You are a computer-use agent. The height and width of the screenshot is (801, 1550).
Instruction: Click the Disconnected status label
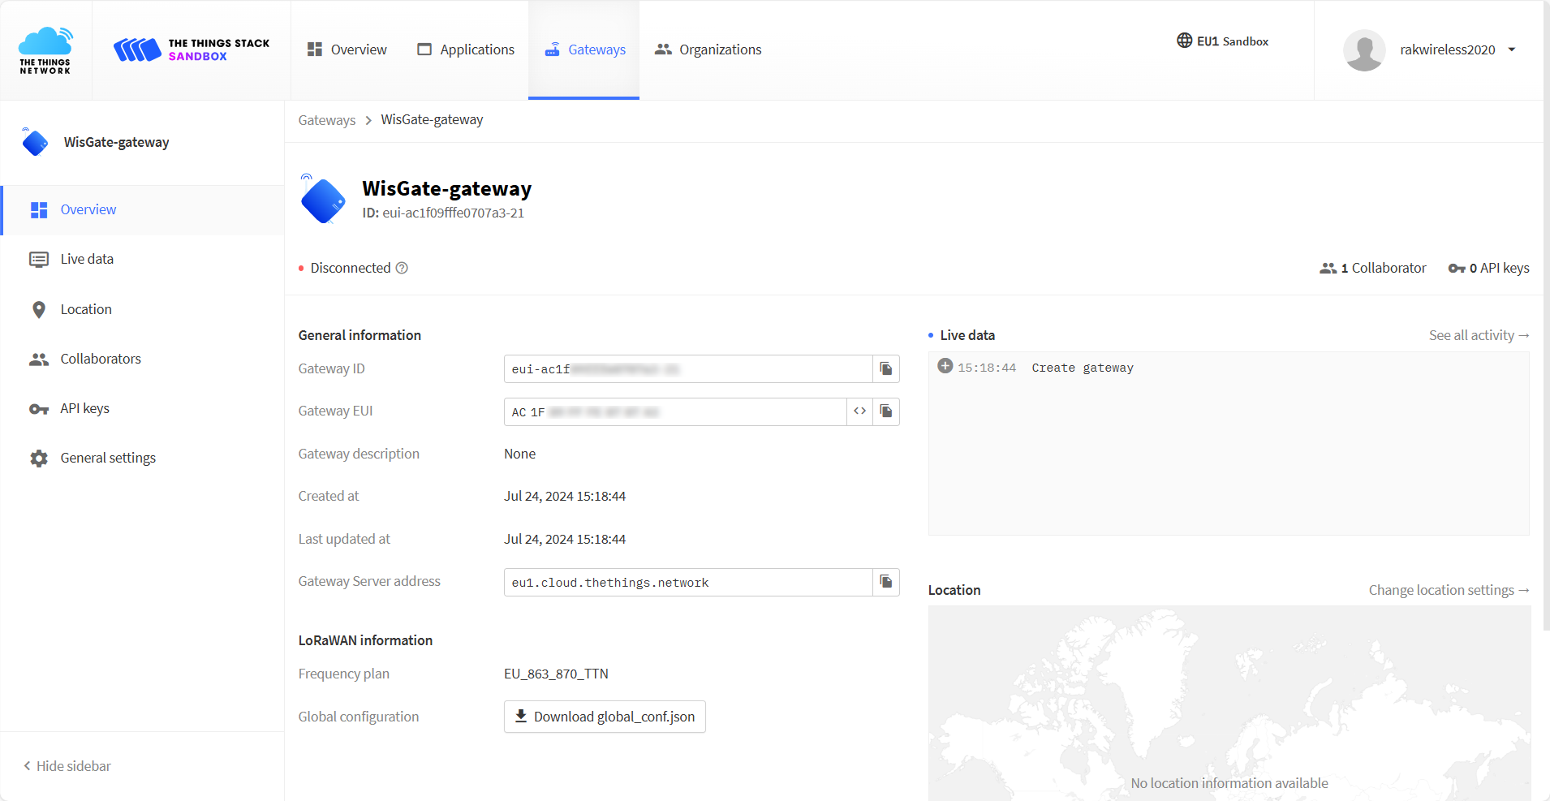pyautogui.click(x=351, y=268)
